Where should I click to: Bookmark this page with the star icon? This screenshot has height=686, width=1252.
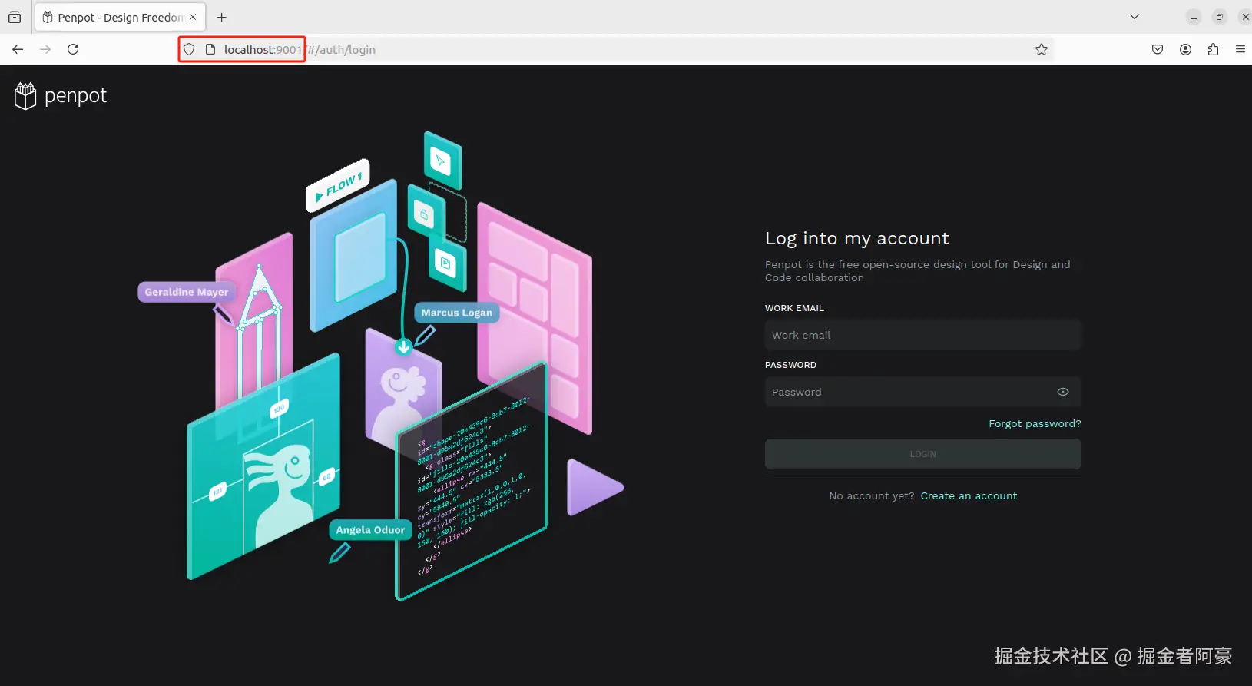[1042, 49]
